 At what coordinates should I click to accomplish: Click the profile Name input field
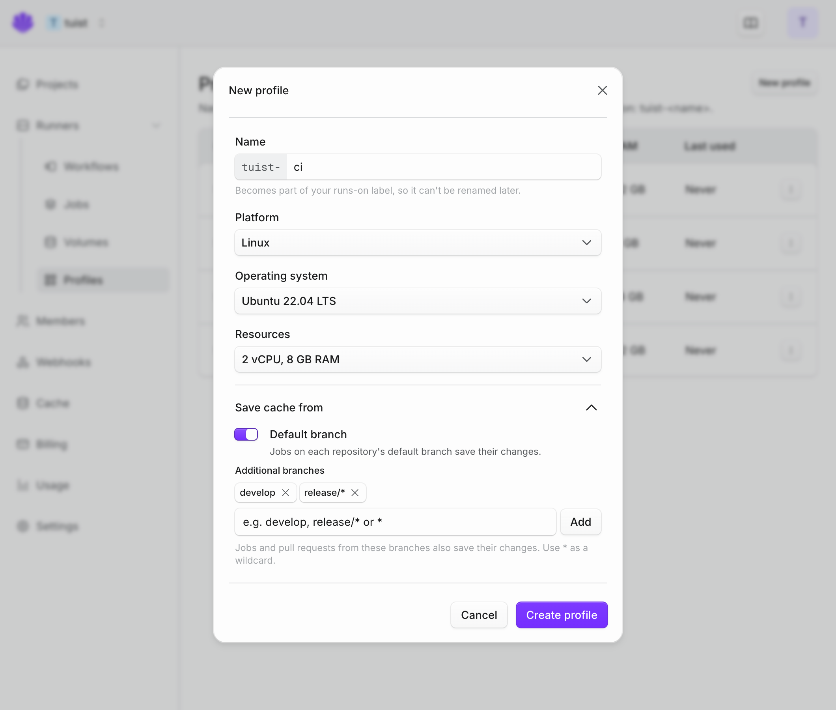click(444, 167)
